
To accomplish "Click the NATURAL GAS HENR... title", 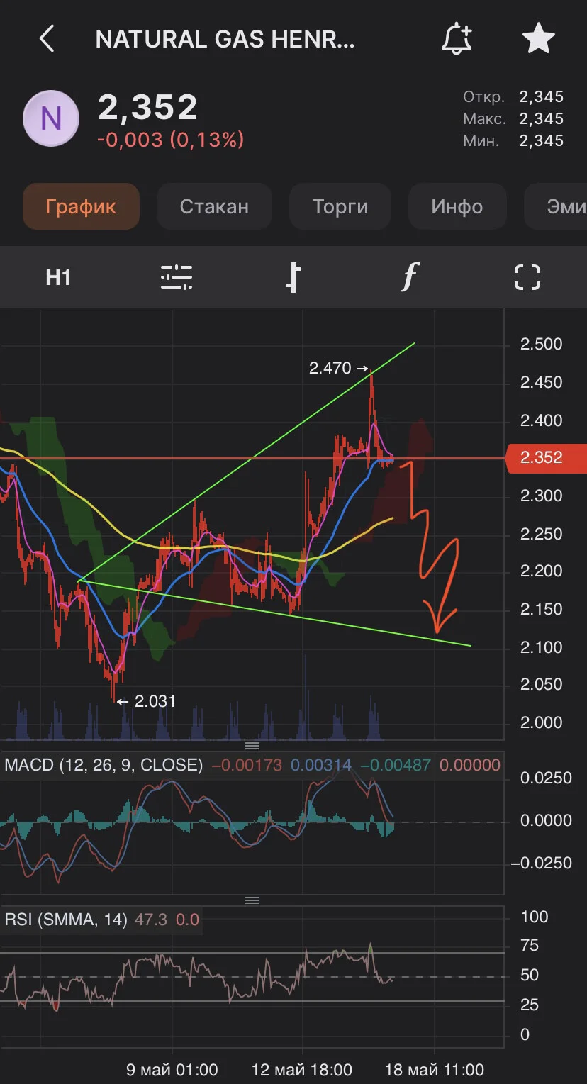I will click(x=225, y=39).
